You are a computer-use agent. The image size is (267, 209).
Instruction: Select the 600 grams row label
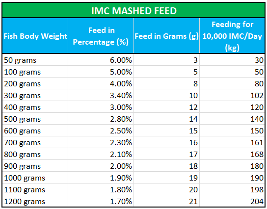tap(35, 131)
